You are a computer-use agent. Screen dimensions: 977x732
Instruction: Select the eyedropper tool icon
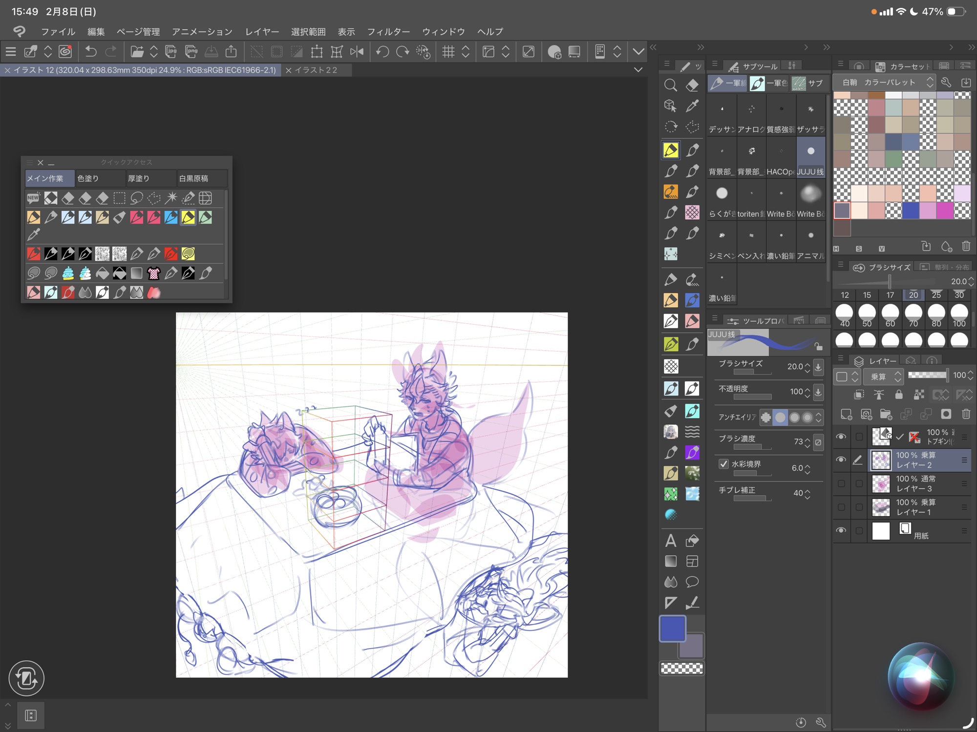(692, 106)
